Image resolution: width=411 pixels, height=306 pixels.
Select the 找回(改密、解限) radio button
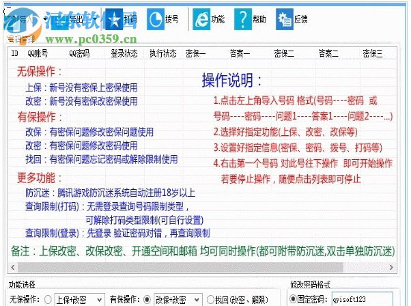tap(210, 299)
